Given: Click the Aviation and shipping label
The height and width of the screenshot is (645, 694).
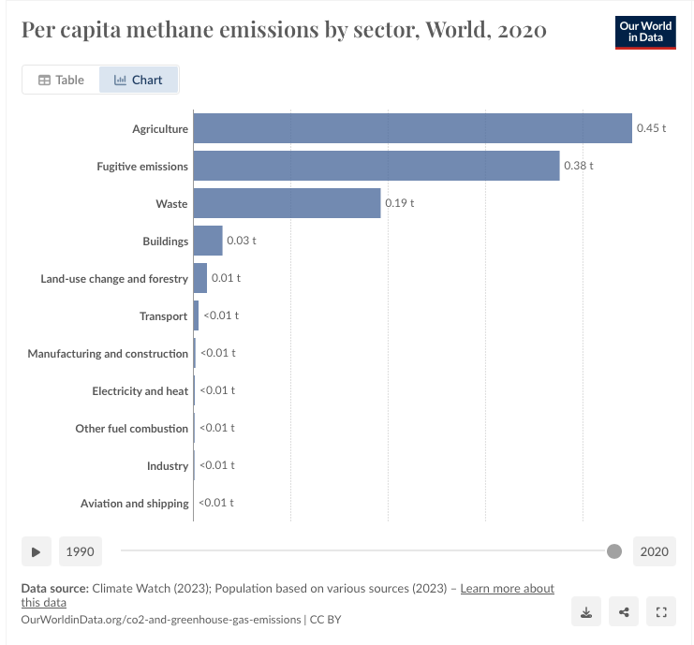Looking at the screenshot, I should (134, 504).
